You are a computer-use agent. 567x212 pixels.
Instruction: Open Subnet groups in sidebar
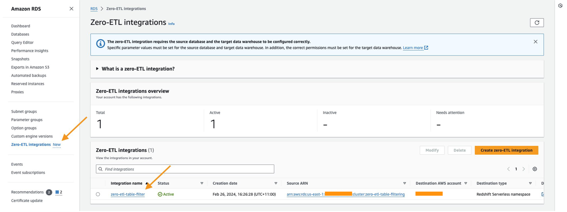coord(24,112)
